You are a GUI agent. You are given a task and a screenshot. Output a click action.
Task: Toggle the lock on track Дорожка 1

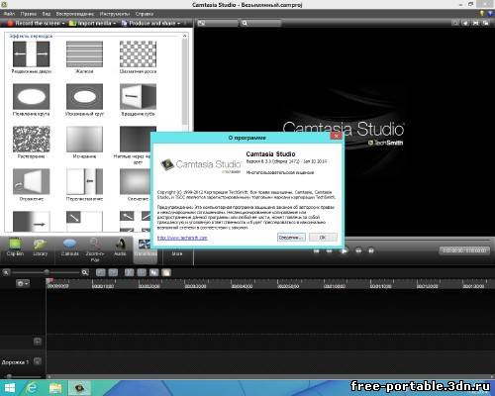38,361
